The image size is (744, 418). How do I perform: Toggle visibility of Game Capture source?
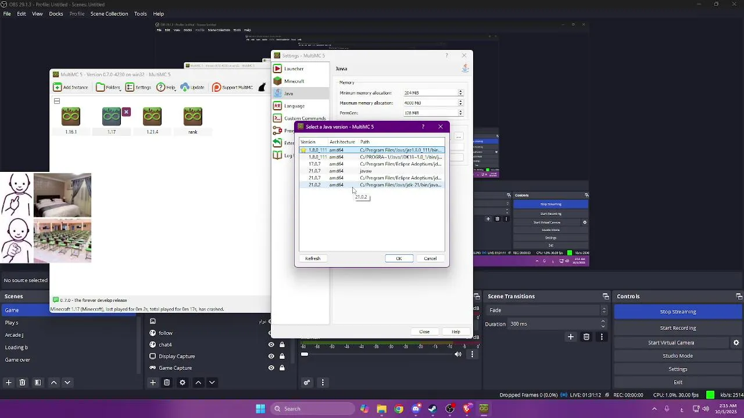[271, 368]
